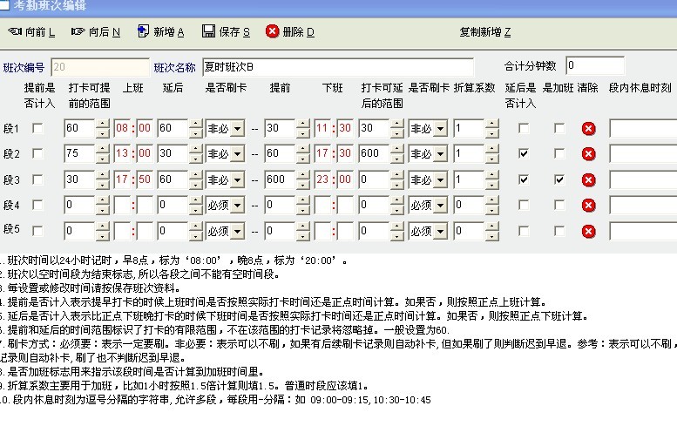Increase 段1 打卡可提前的范围 spinner value
Viewport: 677px width, 426px height.
pyautogui.click(x=103, y=125)
